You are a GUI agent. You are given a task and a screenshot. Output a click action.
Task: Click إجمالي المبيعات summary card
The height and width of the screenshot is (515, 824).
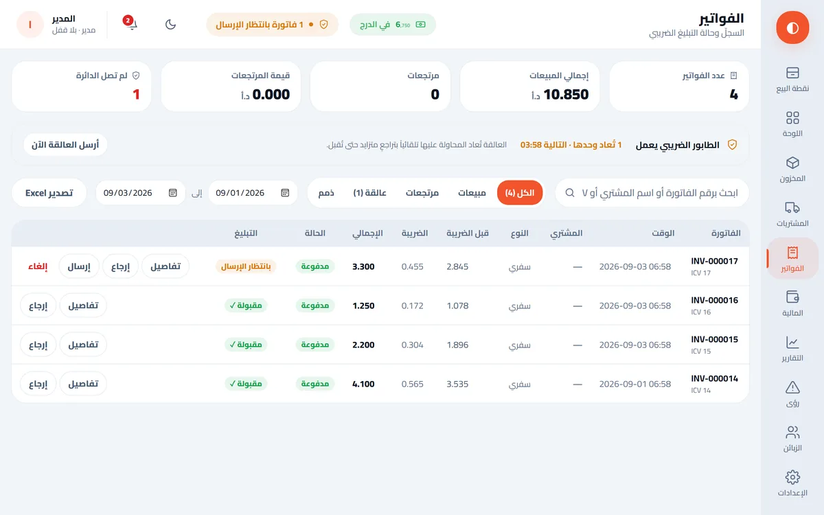(x=530, y=86)
